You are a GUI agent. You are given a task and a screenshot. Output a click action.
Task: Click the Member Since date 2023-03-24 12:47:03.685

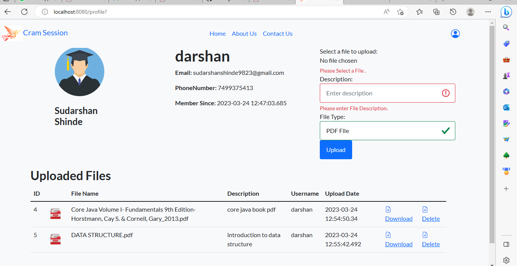click(x=252, y=103)
